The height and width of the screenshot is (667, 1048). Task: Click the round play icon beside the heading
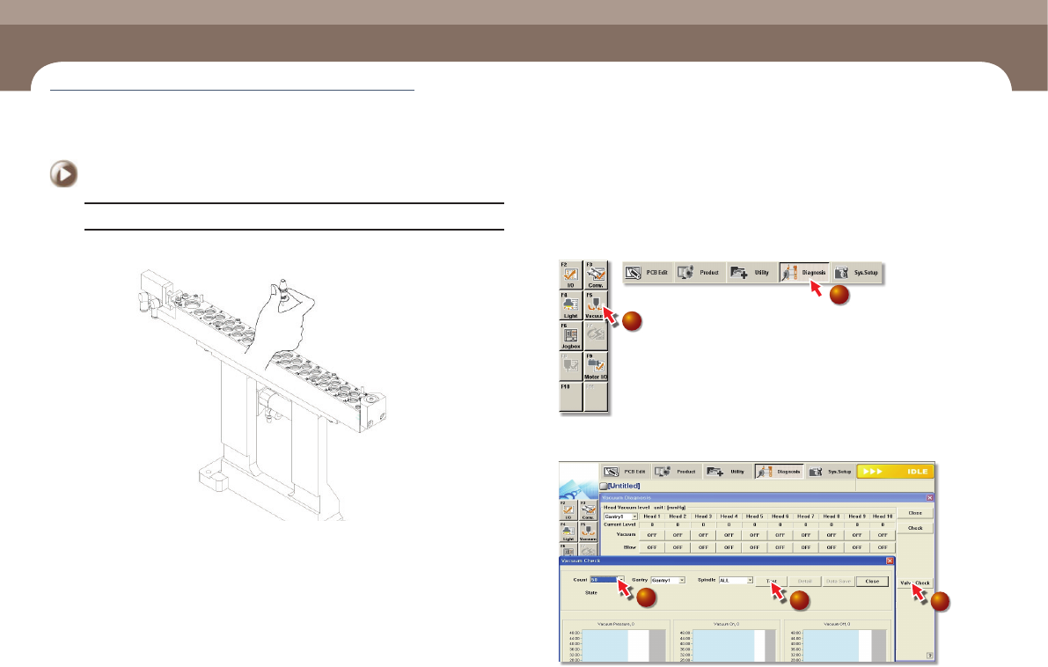pos(63,173)
